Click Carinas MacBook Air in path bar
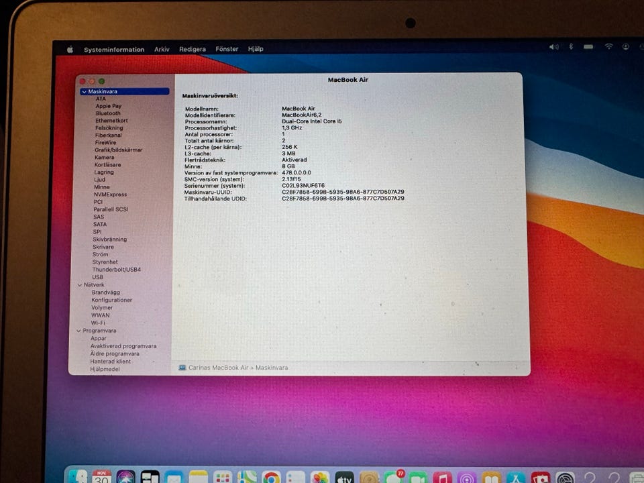The width and height of the screenshot is (644, 483). point(218,368)
